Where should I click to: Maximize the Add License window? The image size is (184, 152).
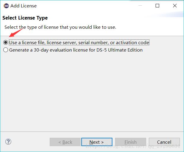tap(157, 6)
